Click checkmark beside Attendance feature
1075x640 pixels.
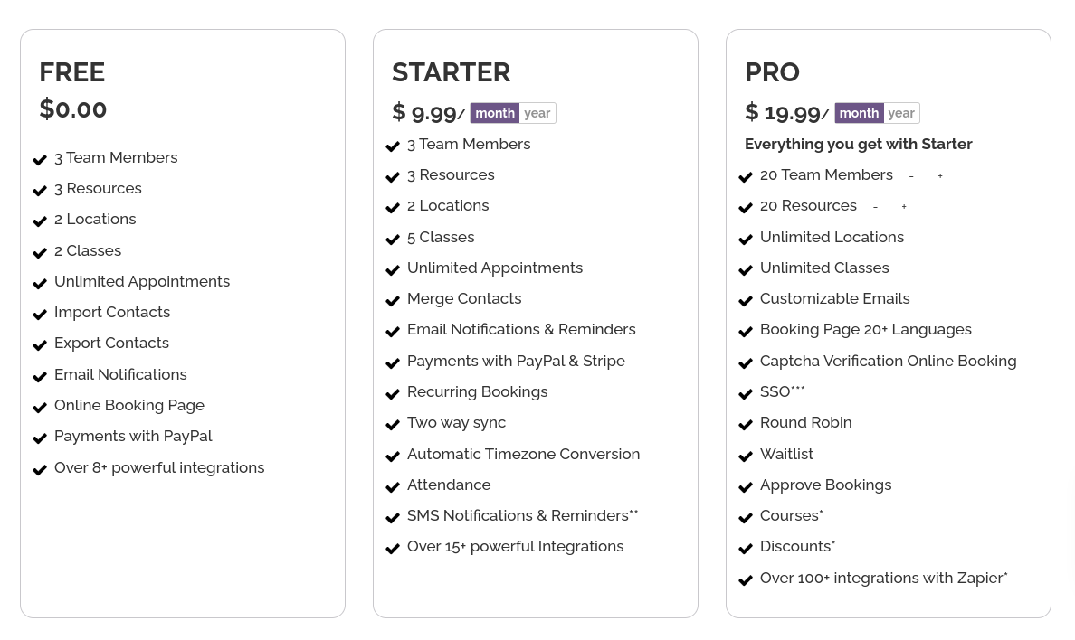393,486
